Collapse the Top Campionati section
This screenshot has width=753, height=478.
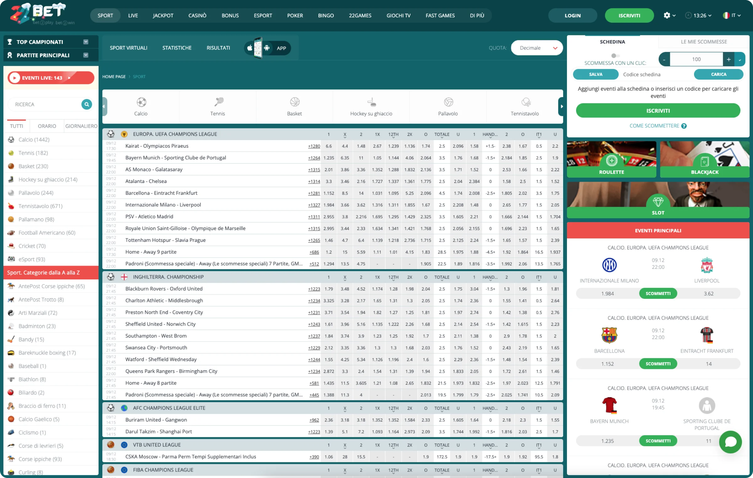86,42
